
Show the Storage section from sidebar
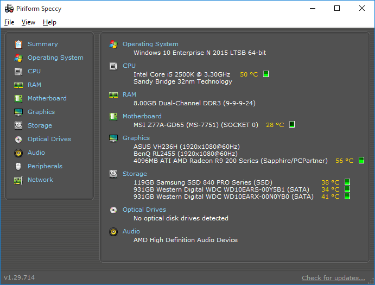click(40, 125)
